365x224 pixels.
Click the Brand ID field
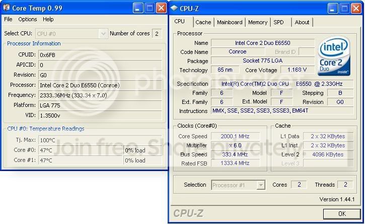point(306,51)
